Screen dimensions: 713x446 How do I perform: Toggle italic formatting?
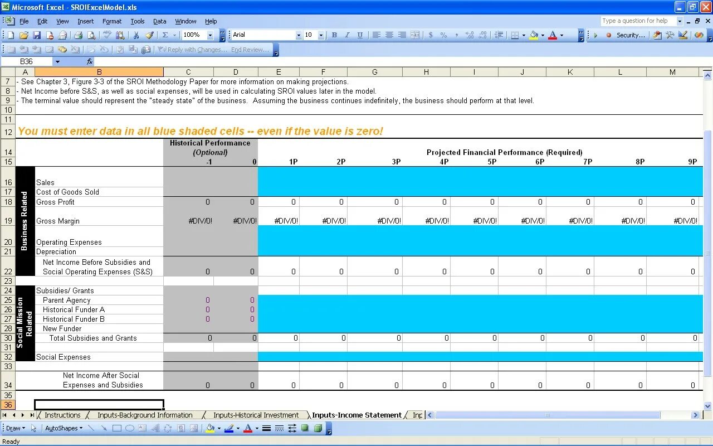click(x=347, y=35)
